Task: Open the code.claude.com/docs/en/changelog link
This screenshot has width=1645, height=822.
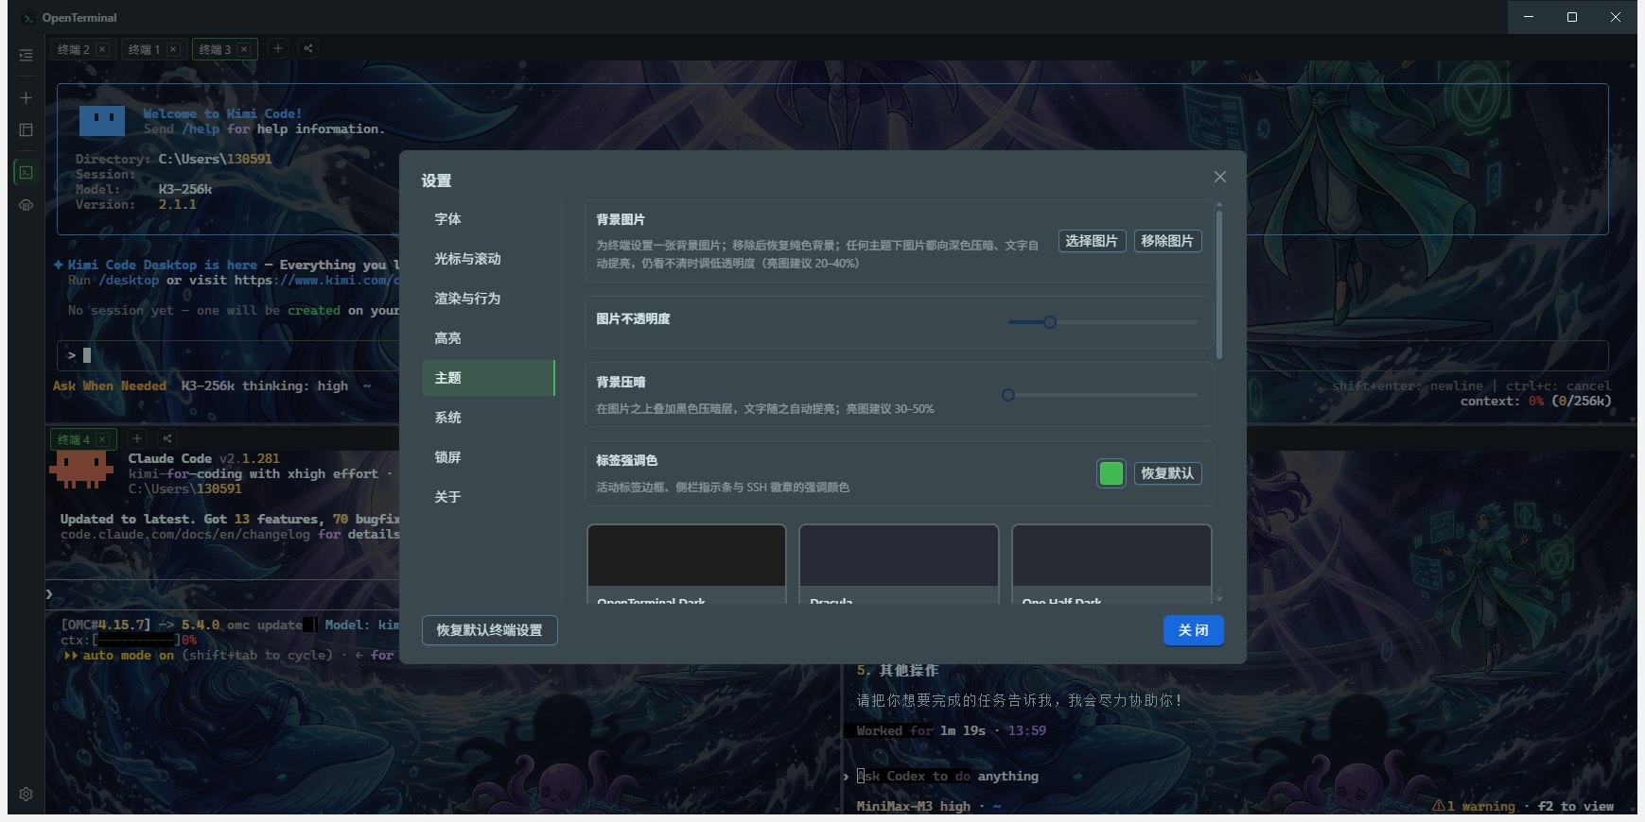Action: [185, 535]
